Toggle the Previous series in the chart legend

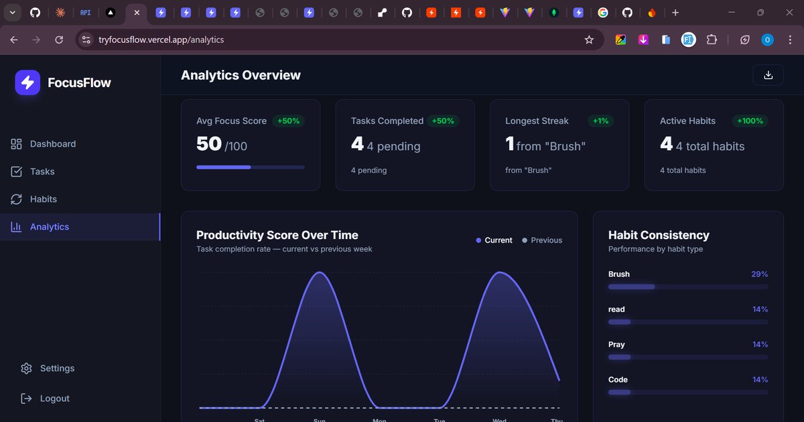coord(542,240)
